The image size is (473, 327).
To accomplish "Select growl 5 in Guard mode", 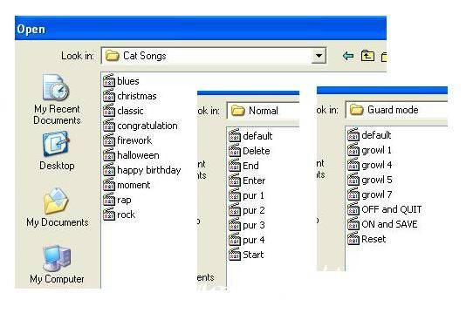I will point(369,180).
